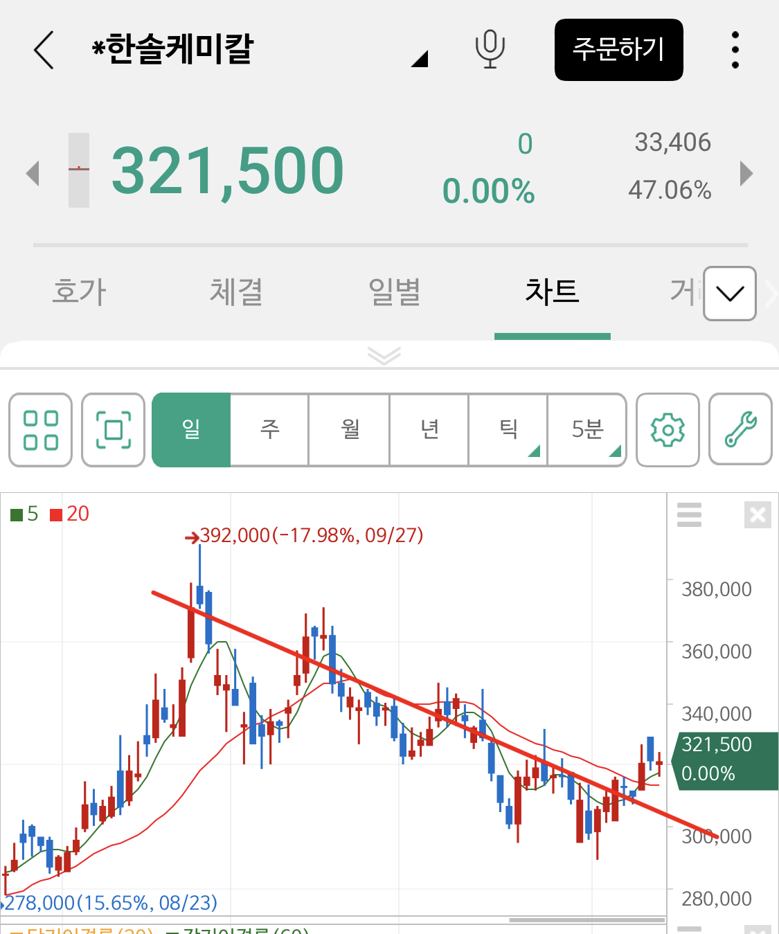Tap the 321,500 current price axis label
779x934 pixels.
724,760
